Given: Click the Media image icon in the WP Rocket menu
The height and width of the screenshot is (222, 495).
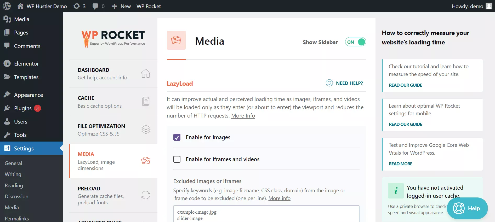Looking at the screenshot, I should pos(146,161).
